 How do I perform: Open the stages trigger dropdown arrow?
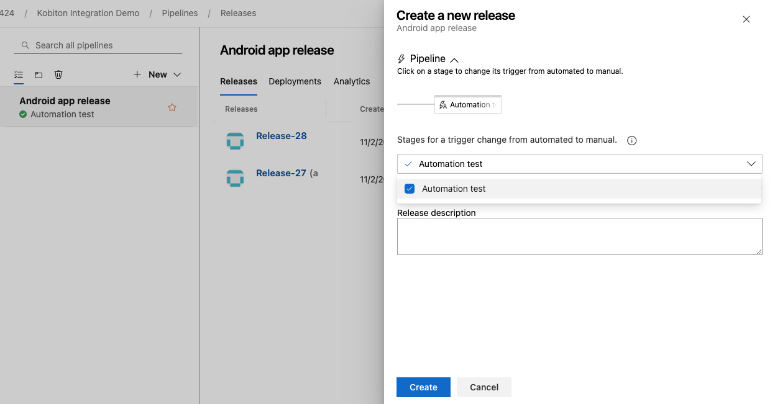coord(751,164)
